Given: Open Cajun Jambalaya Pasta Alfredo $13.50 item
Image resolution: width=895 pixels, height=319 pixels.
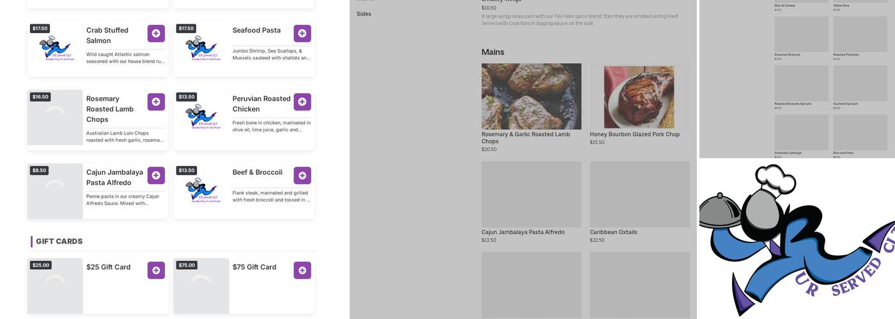Looking at the screenshot, I should tap(531, 195).
